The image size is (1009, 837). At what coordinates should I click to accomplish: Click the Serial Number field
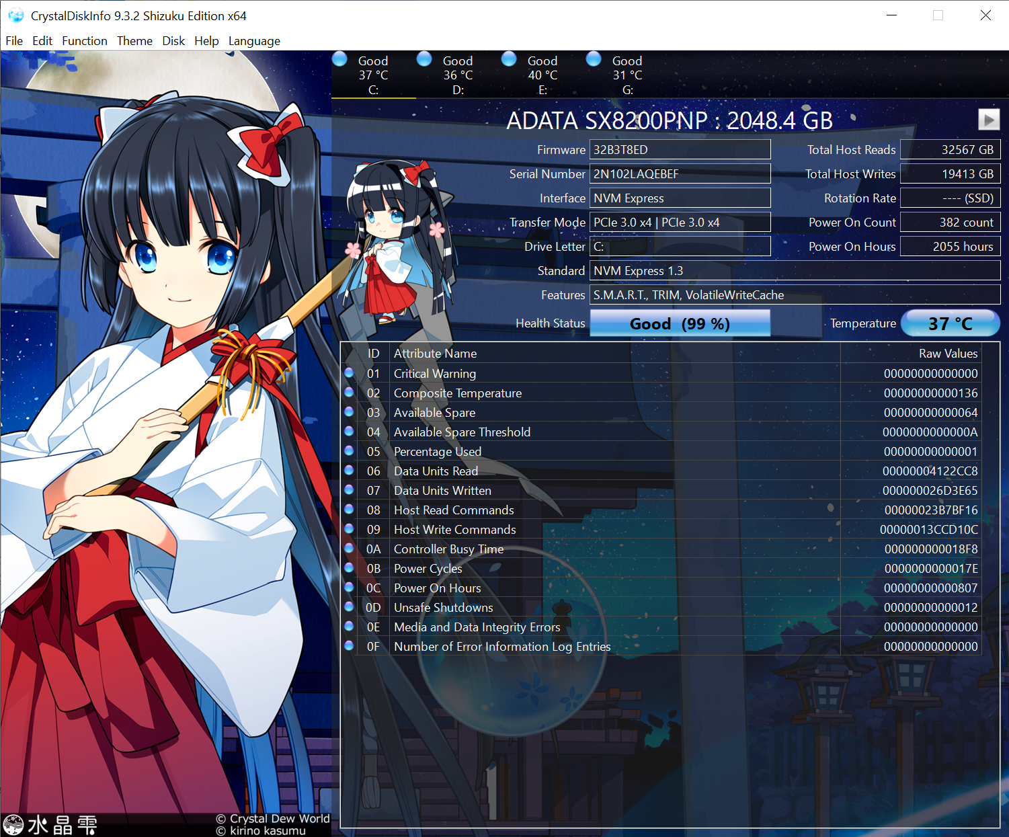(x=680, y=173)
